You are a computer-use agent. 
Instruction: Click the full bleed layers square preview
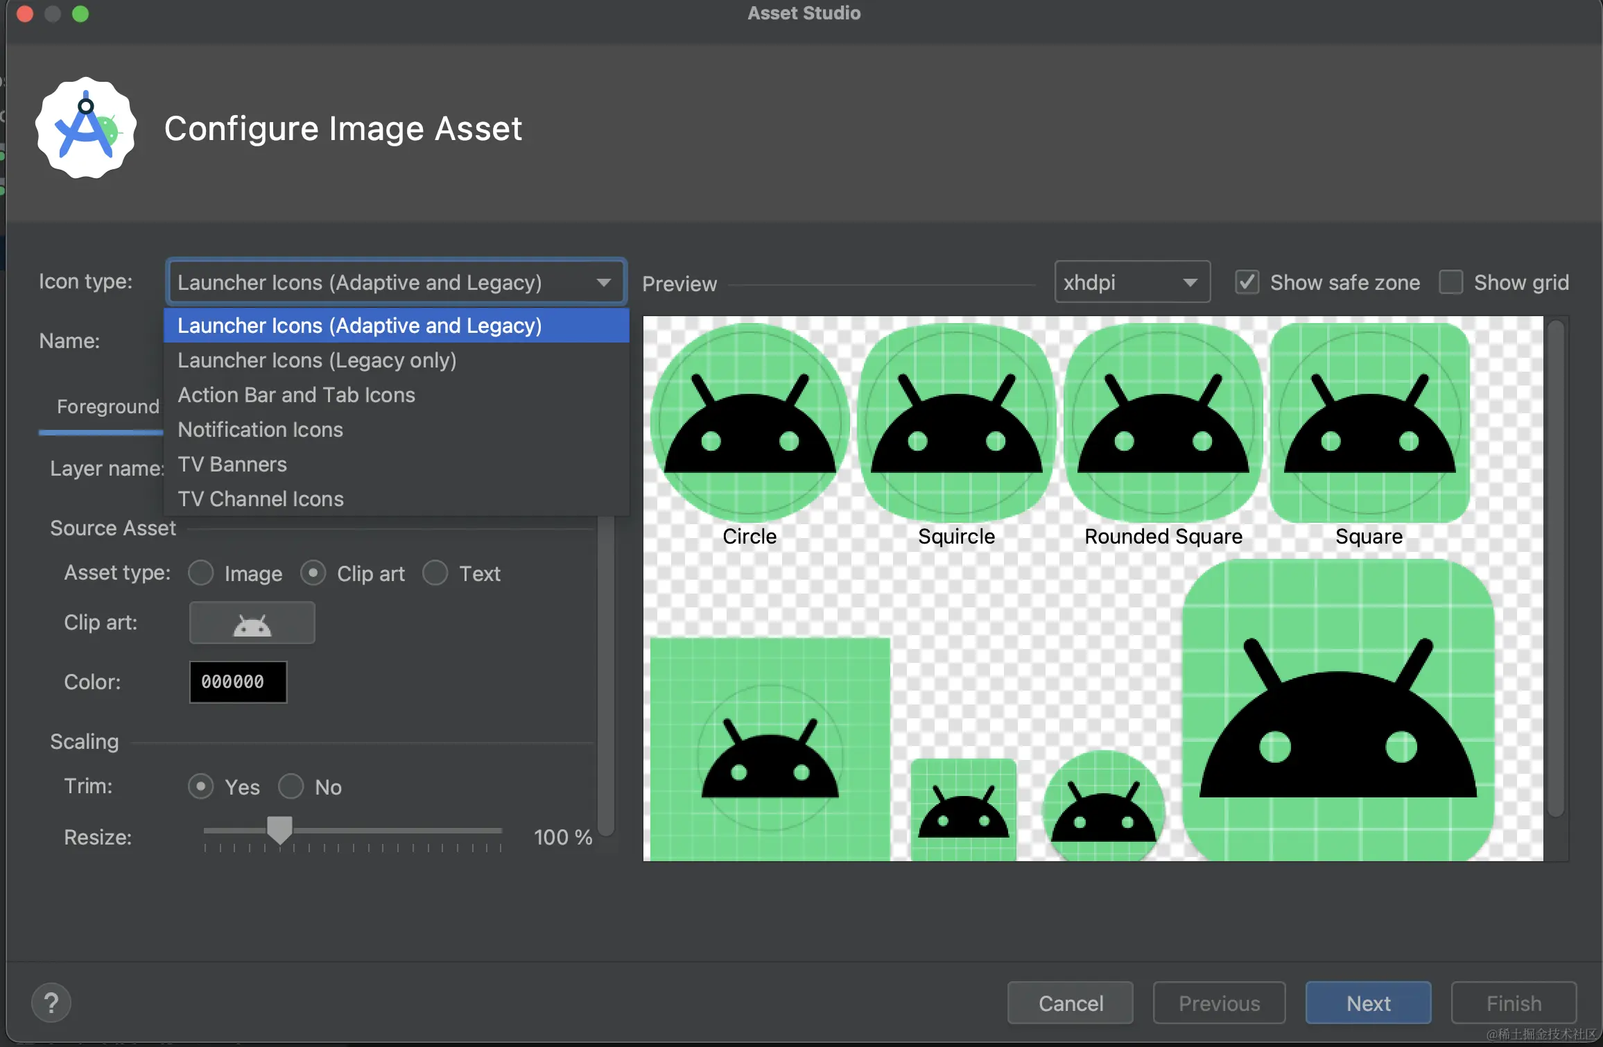click(770, 750)
